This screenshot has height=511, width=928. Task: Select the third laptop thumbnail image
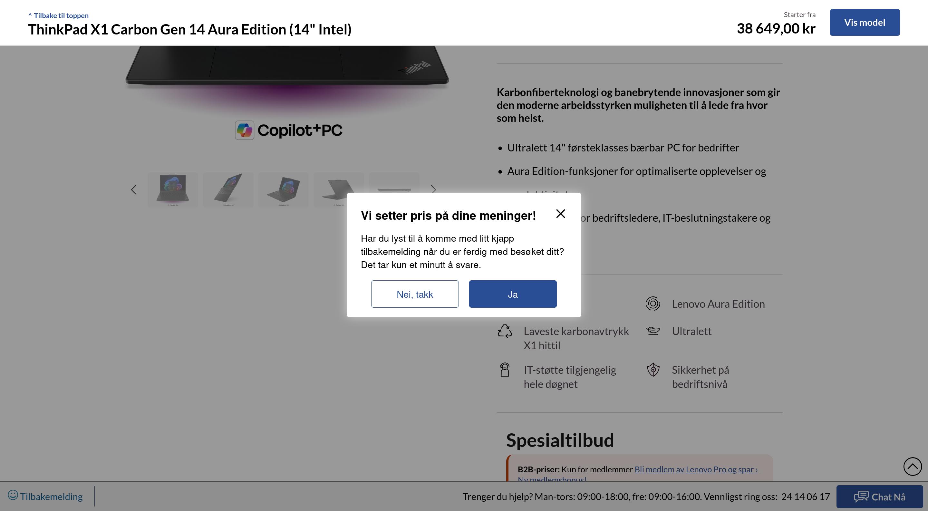283,190
